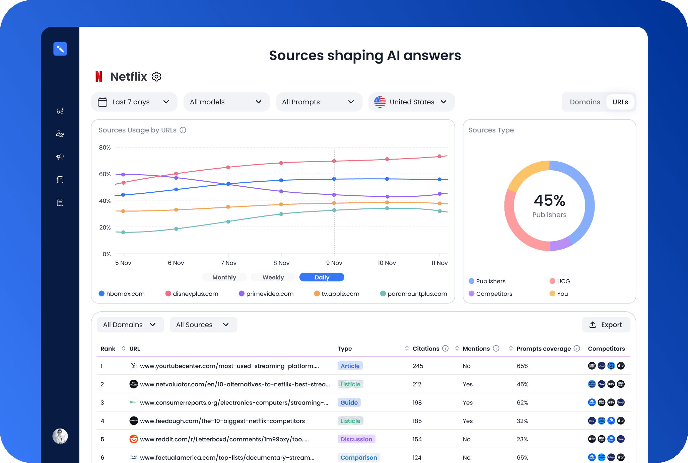
Task: Sort the table by Citations column
Action: [x=407, y=349]
